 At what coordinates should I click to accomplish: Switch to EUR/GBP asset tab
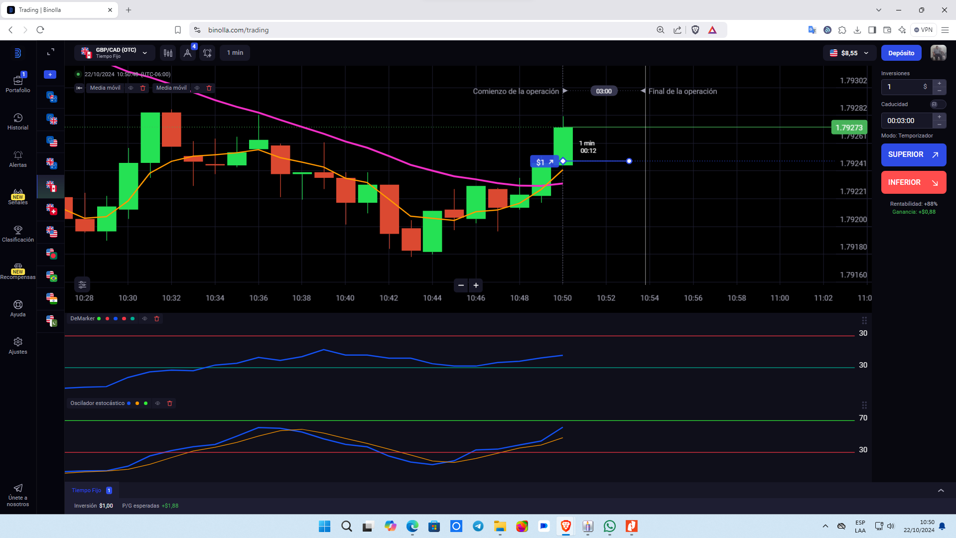click(x=51, y=120)
